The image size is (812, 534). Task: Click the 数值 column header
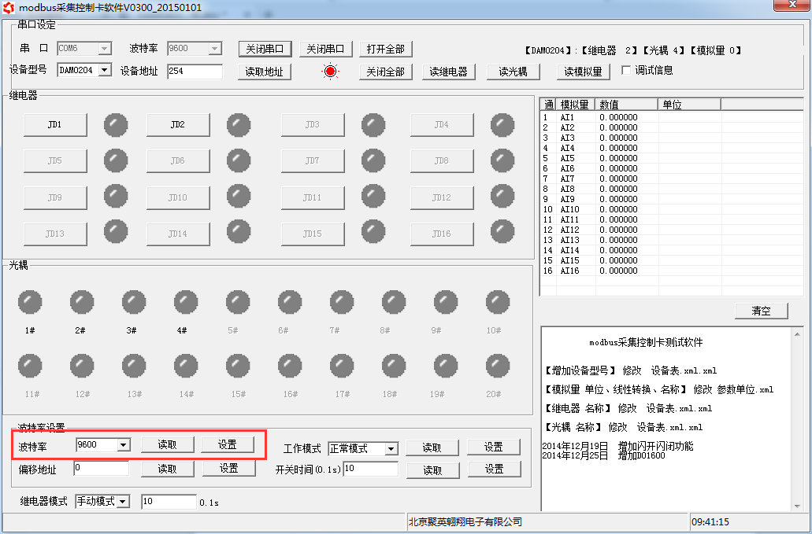click(x=626, y=105)
